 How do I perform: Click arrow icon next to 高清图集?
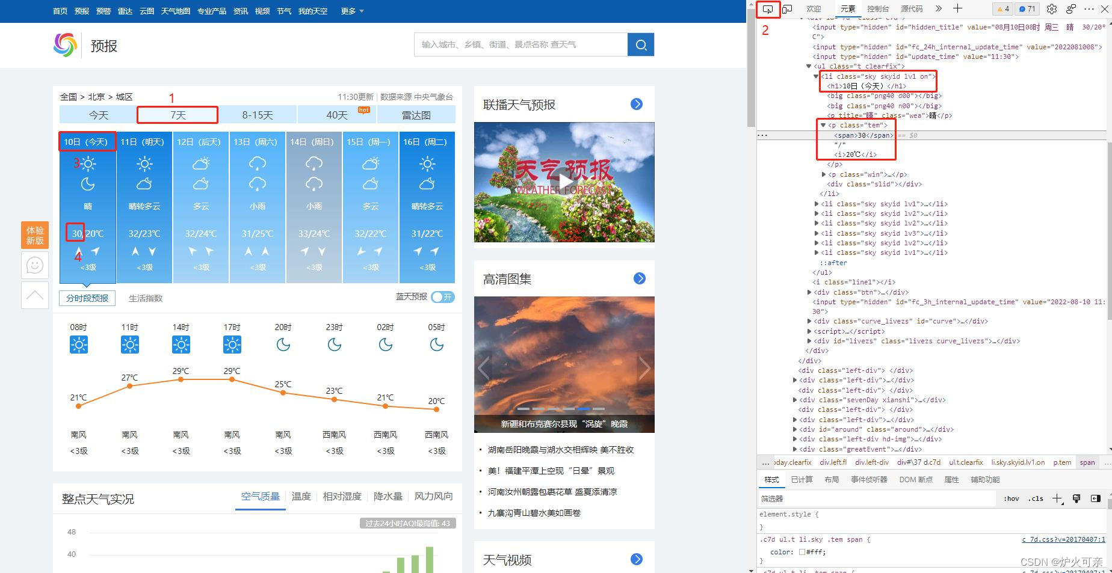click(640, 278)
